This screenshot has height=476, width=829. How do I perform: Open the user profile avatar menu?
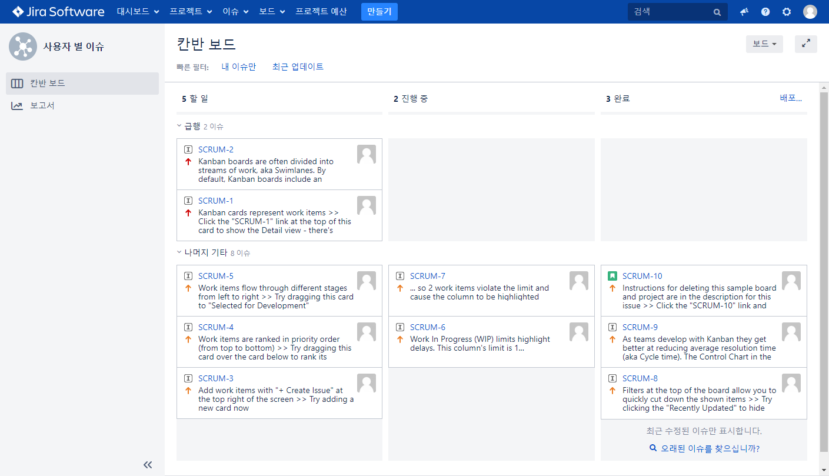(x=810, y=12)
